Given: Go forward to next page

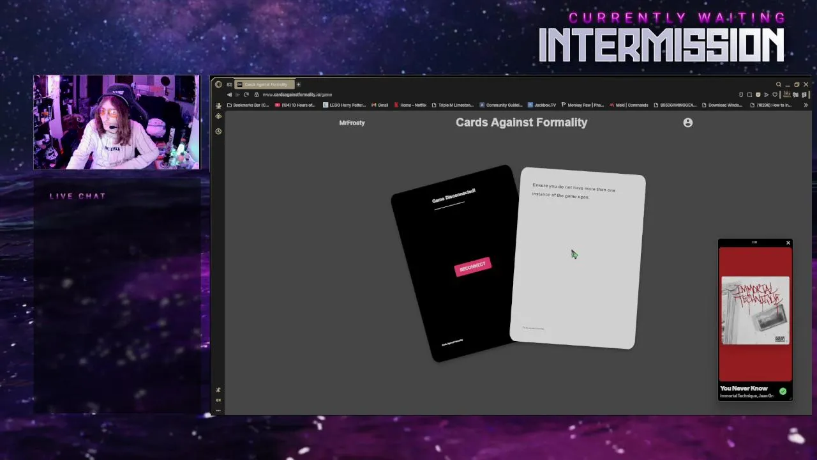Looking at the screenshot, I should pyautogui.click(x=237, y=95).
